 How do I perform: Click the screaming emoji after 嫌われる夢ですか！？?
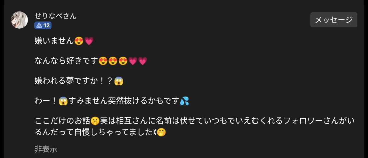click(118, 81)
